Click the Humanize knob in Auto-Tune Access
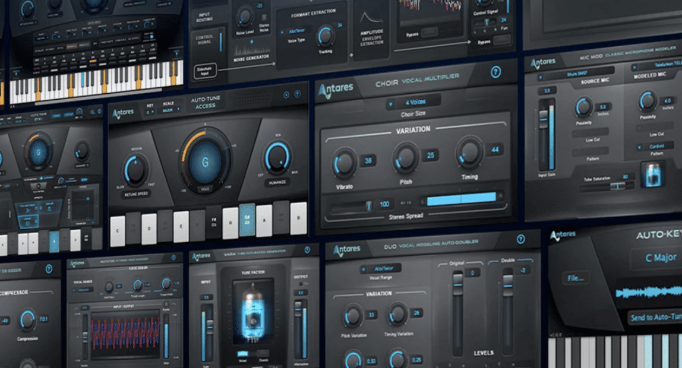Image resolution: width=682 pixels, height=368 pixels. coord(277,157)
